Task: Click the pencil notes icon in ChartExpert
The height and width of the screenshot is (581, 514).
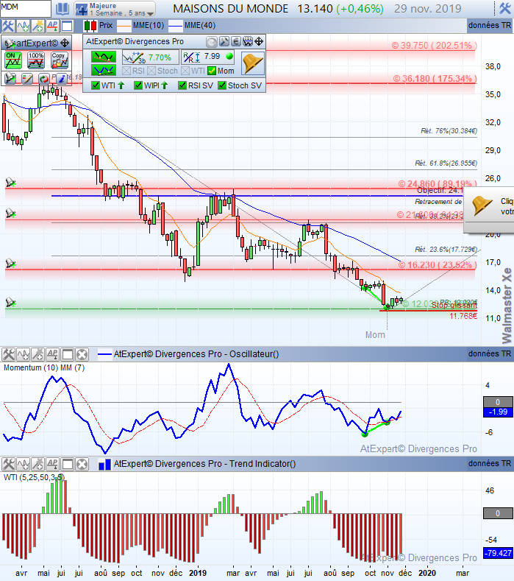Action: pyautogui.click(x=27, y=78)
